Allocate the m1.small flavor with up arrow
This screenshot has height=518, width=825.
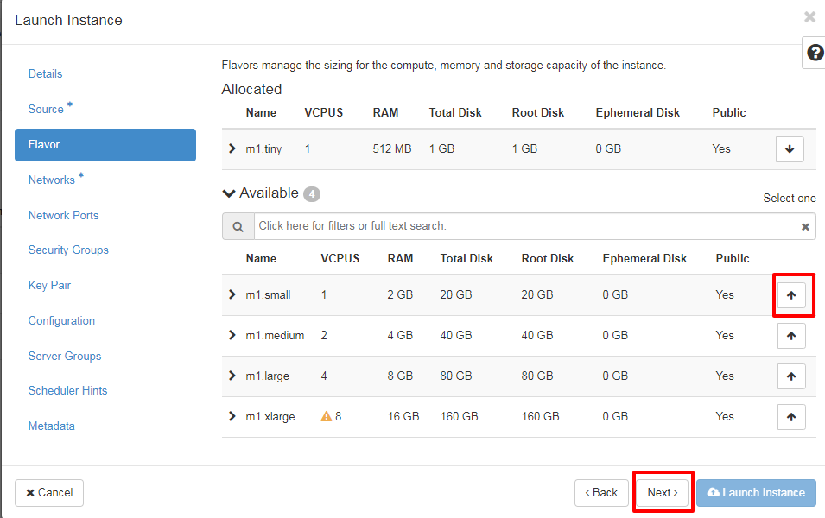pyautogui.click(x=790, y=295)
